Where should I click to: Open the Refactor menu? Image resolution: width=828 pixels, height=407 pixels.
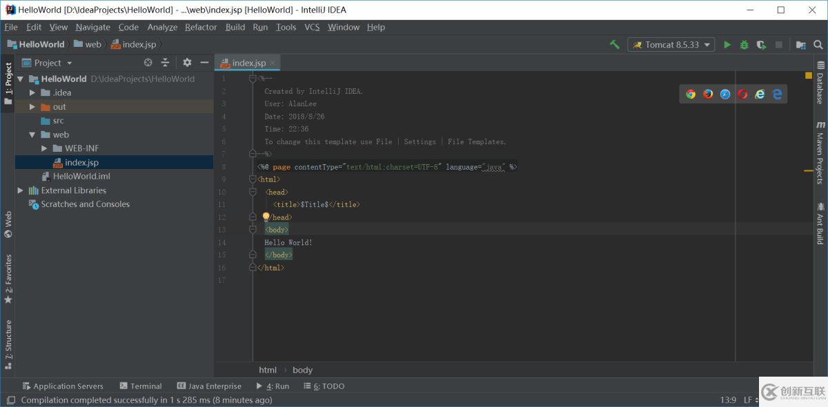point(201,27)
